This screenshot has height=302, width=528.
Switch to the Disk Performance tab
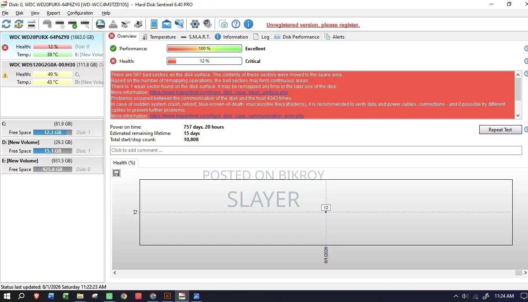click(x=296, y=37)
